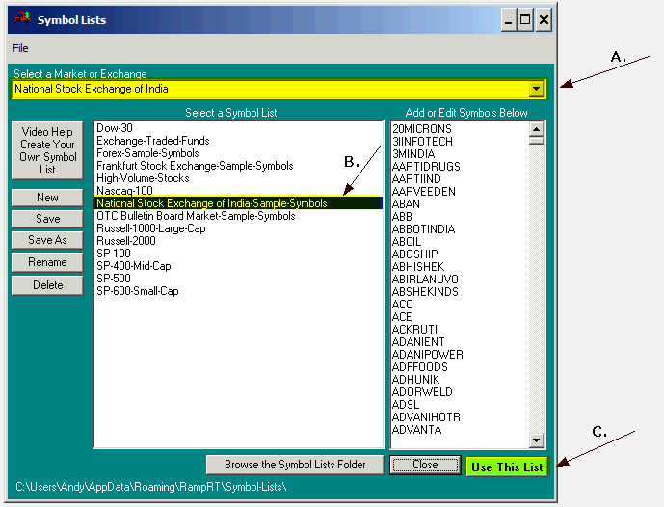Viewport: 664px width, 507px height.
Task: Click the ADHUNIK symbol
Action: (416, 380)
